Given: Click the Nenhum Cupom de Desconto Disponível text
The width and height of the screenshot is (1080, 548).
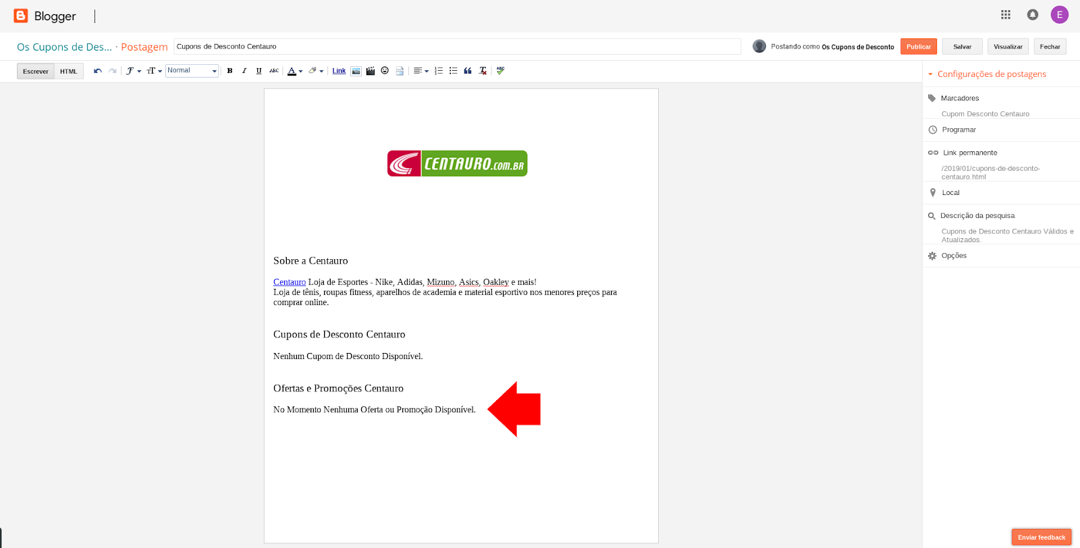Looking at the screenshot, I should (348, 356).
